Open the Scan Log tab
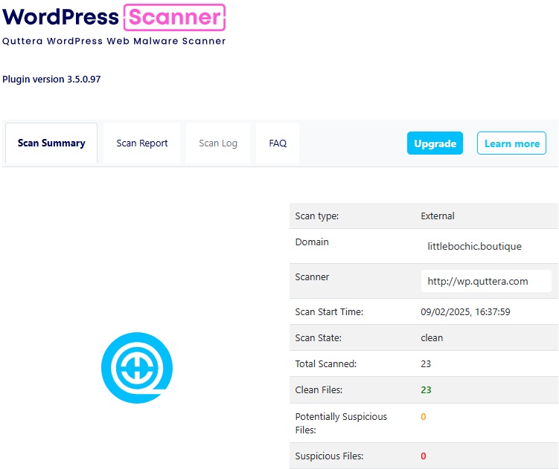 [x=218, y=143]
